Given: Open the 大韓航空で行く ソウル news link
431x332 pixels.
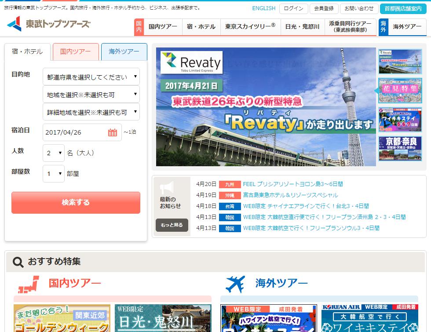Looking at the screenshot, I should (311, 228).
